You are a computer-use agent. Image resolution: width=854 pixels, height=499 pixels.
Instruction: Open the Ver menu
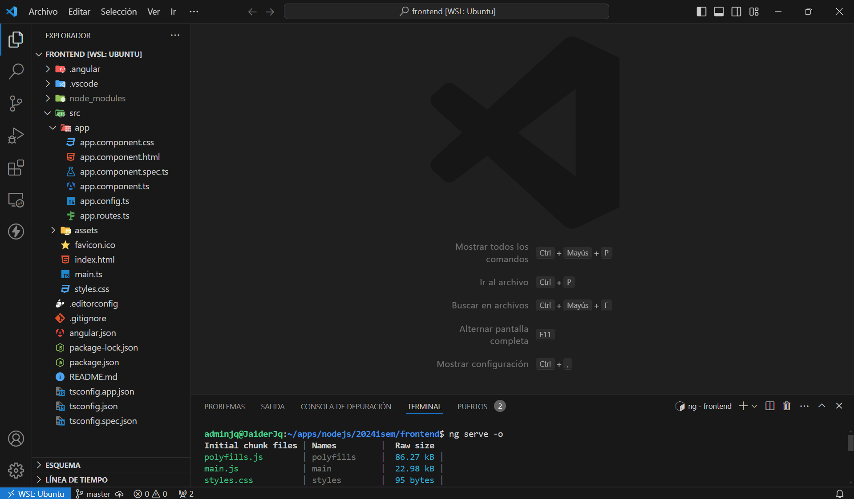(154, 12)
